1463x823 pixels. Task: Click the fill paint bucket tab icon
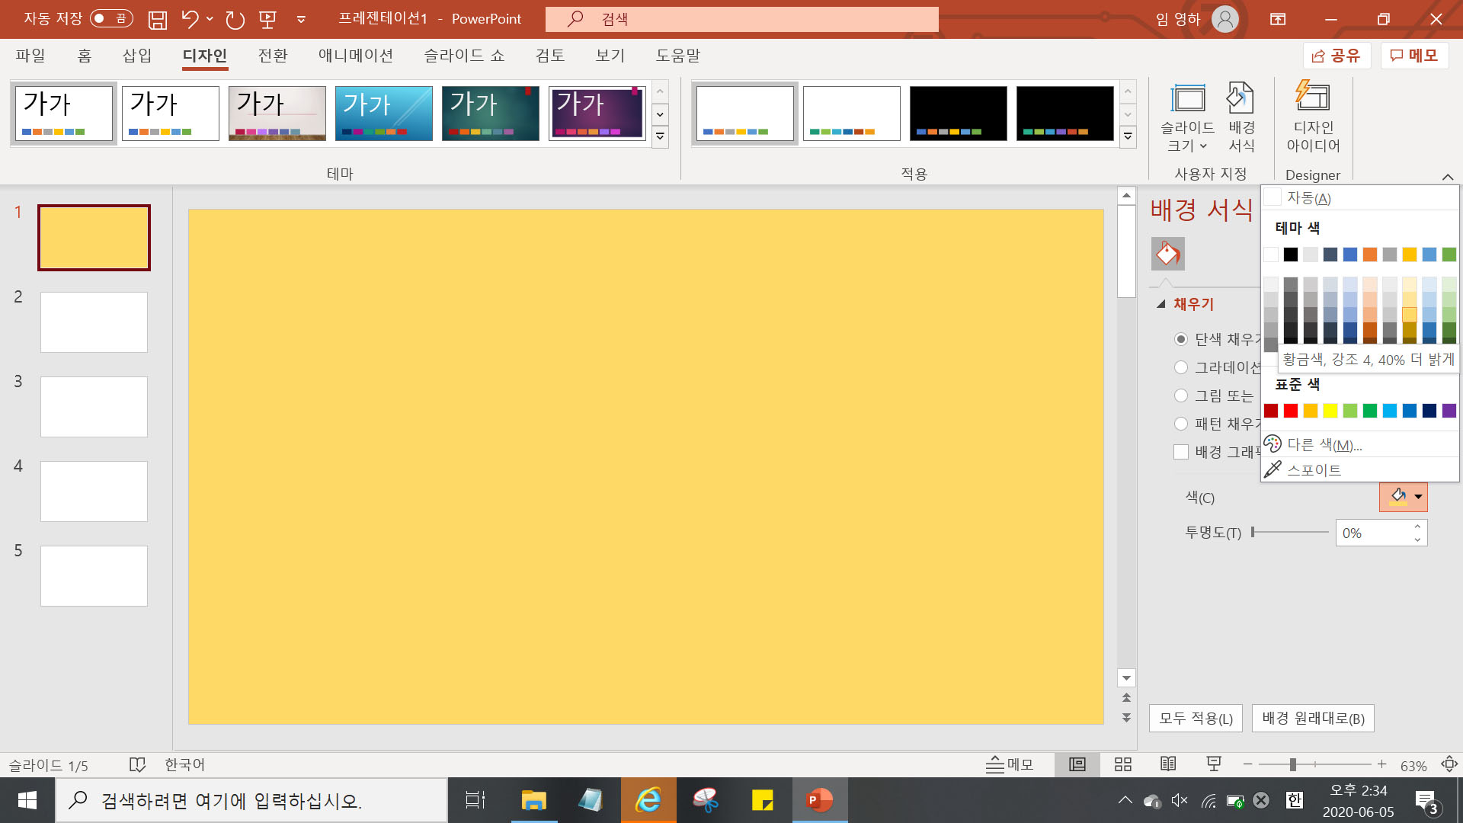(1167, 254)
